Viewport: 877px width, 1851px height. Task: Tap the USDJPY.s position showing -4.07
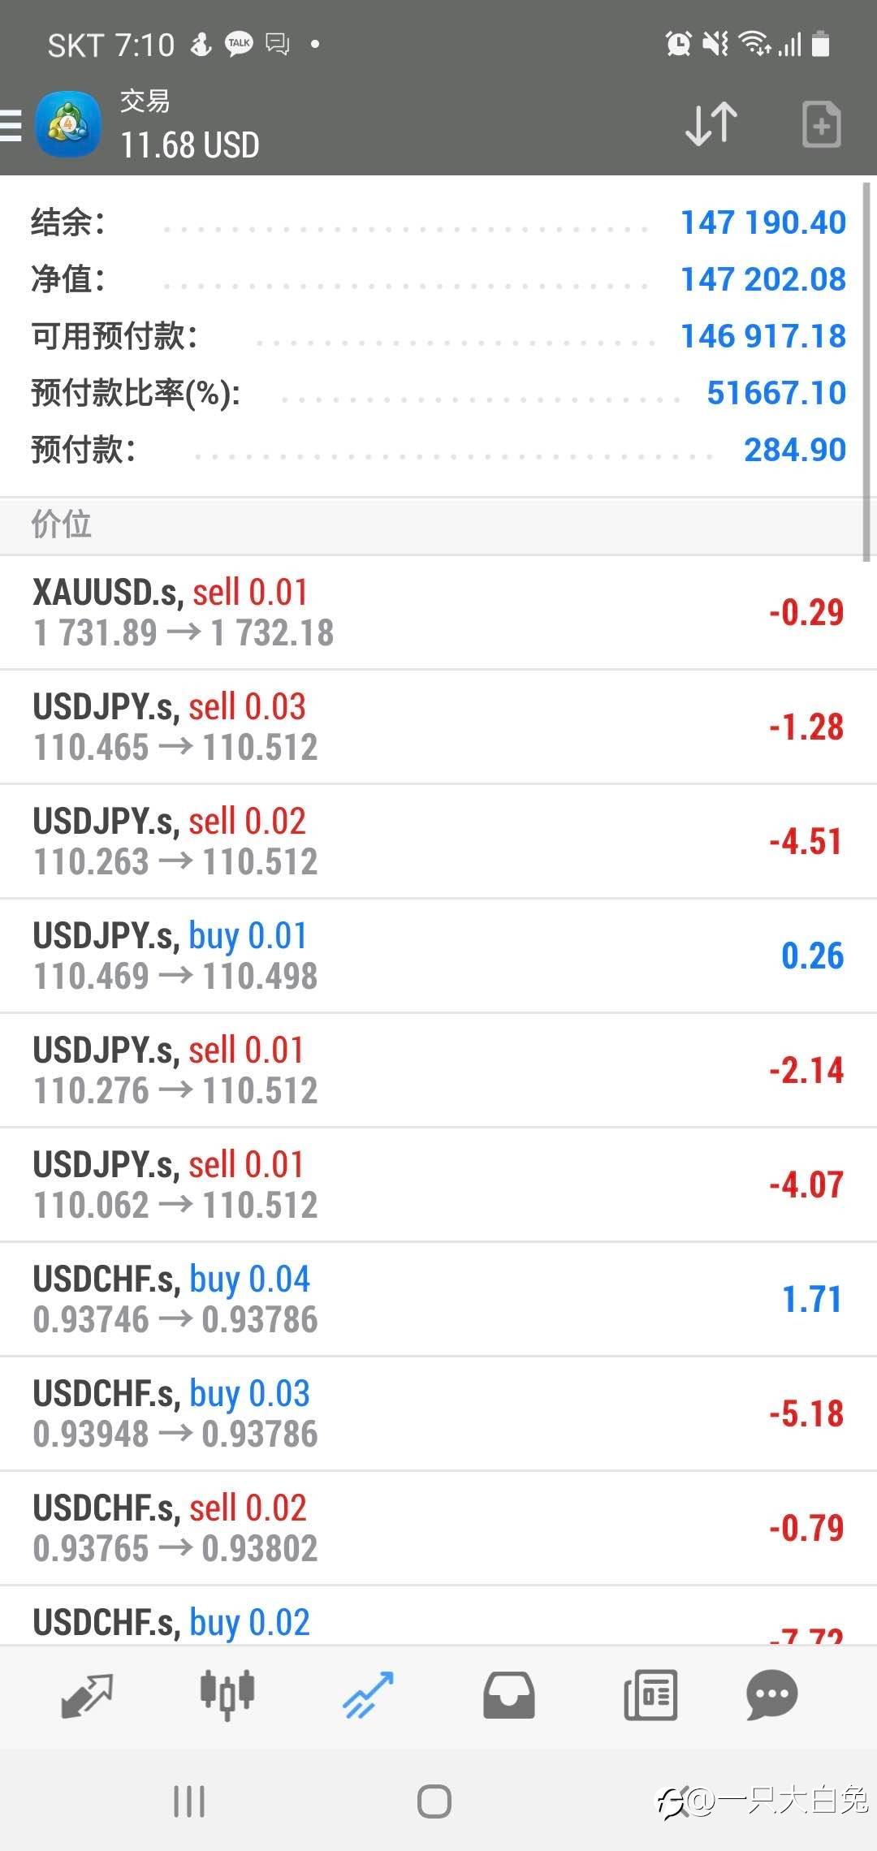(x=438, y=1184)
